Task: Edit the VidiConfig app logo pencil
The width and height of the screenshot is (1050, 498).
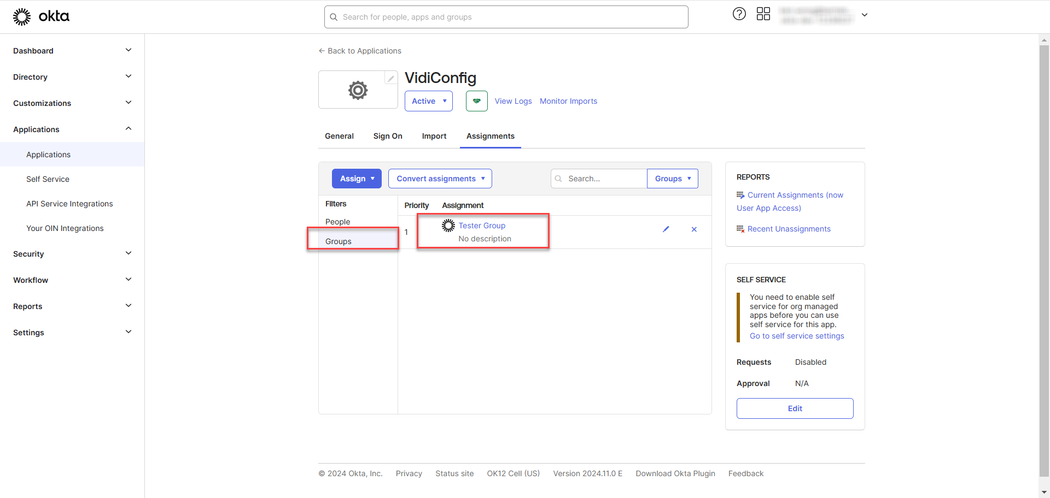Action: [x=390, y=79]
